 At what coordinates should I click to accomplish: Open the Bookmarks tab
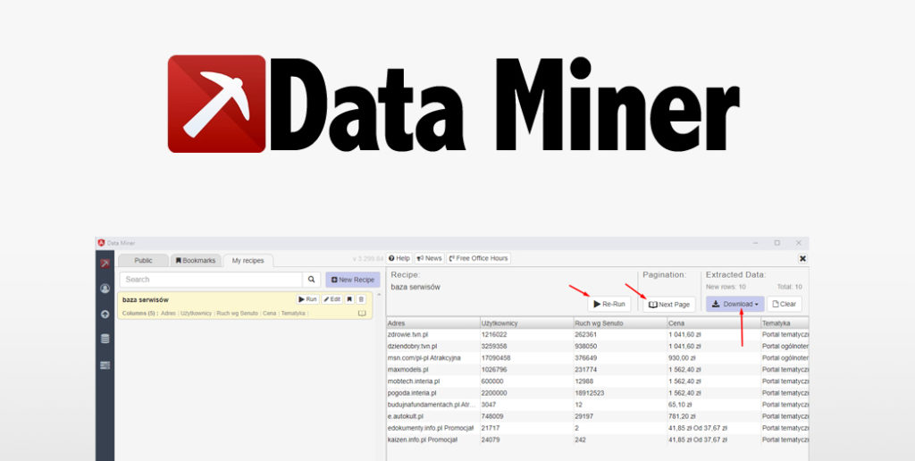point(196,260)
